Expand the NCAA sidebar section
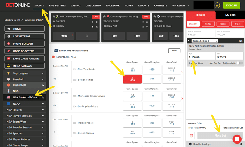The image size is (245, 147). click(24, 104)
